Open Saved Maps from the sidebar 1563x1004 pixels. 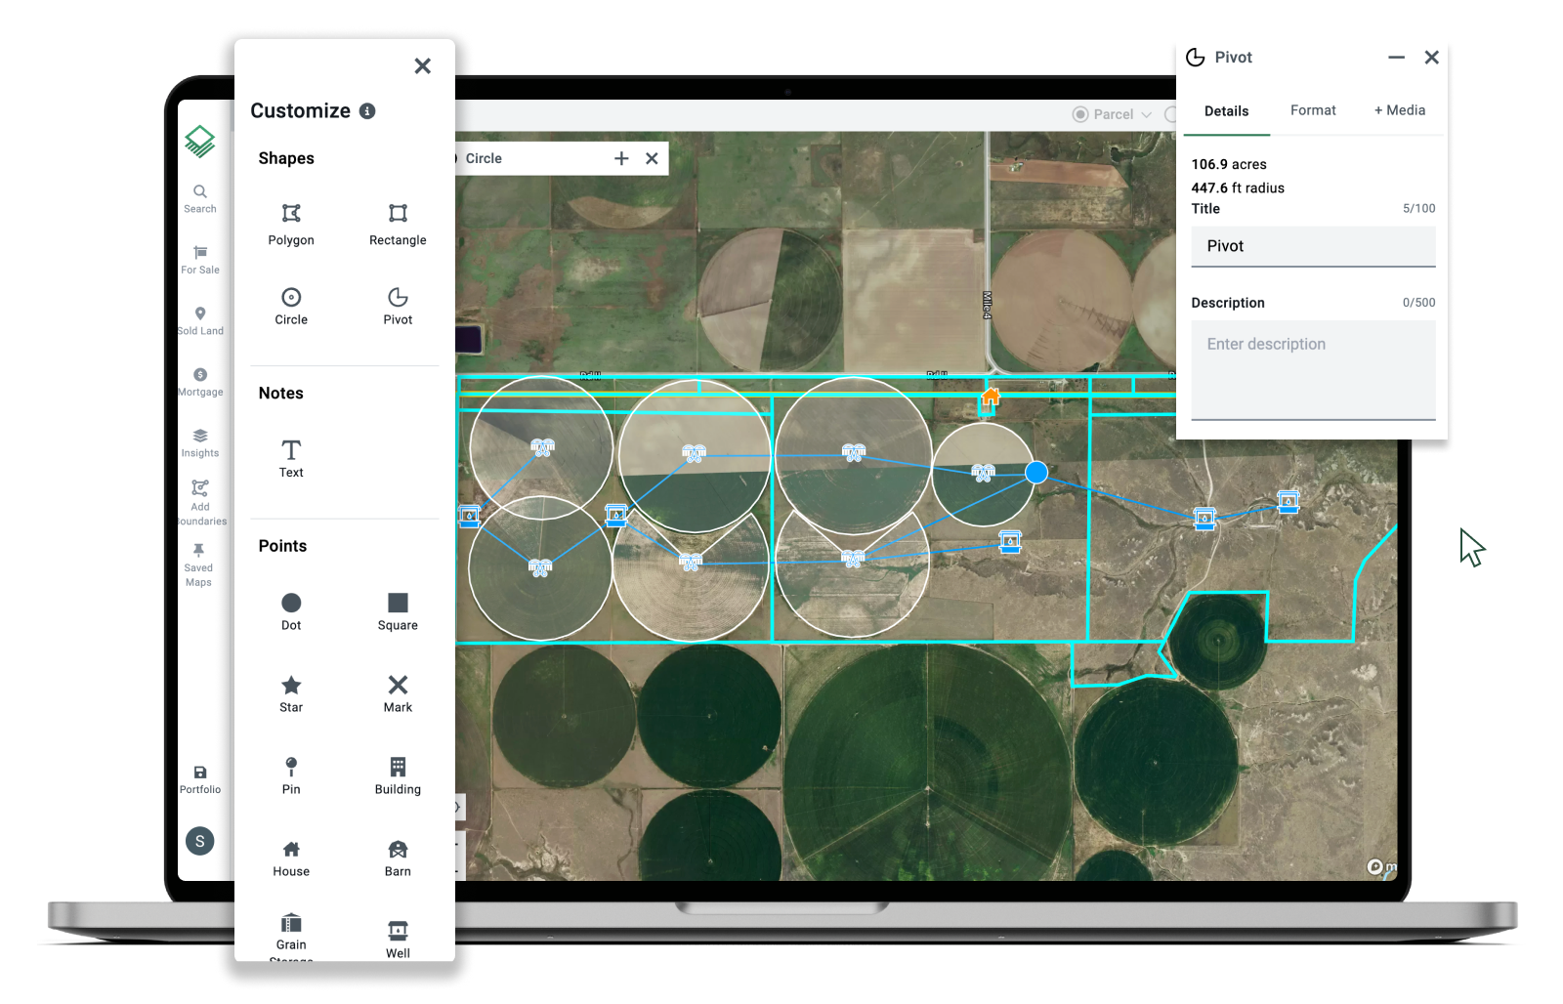pyautogui.click(x=198, y=565)
